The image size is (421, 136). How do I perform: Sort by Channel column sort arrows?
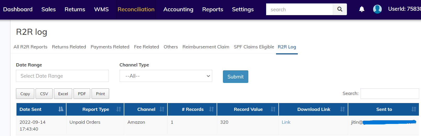coord(162,109)
